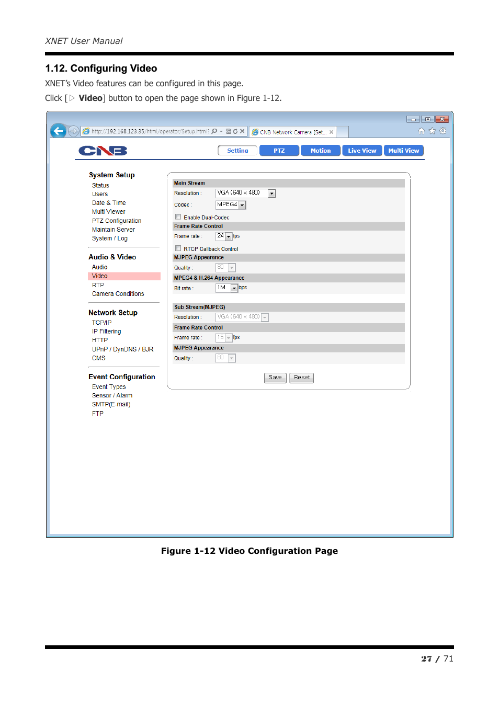Image resolution: width=499 pixels, height=706 pixels.
Task: Click the Save button
Action: (275, 378)
